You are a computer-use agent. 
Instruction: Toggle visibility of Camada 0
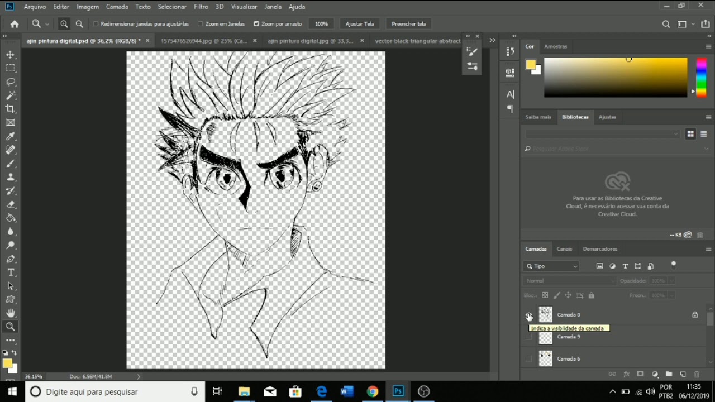tap(528, 315)
